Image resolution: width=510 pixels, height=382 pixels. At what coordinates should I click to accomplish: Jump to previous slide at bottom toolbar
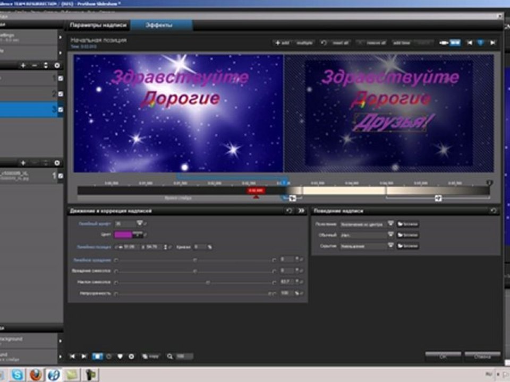coord(72,357)
